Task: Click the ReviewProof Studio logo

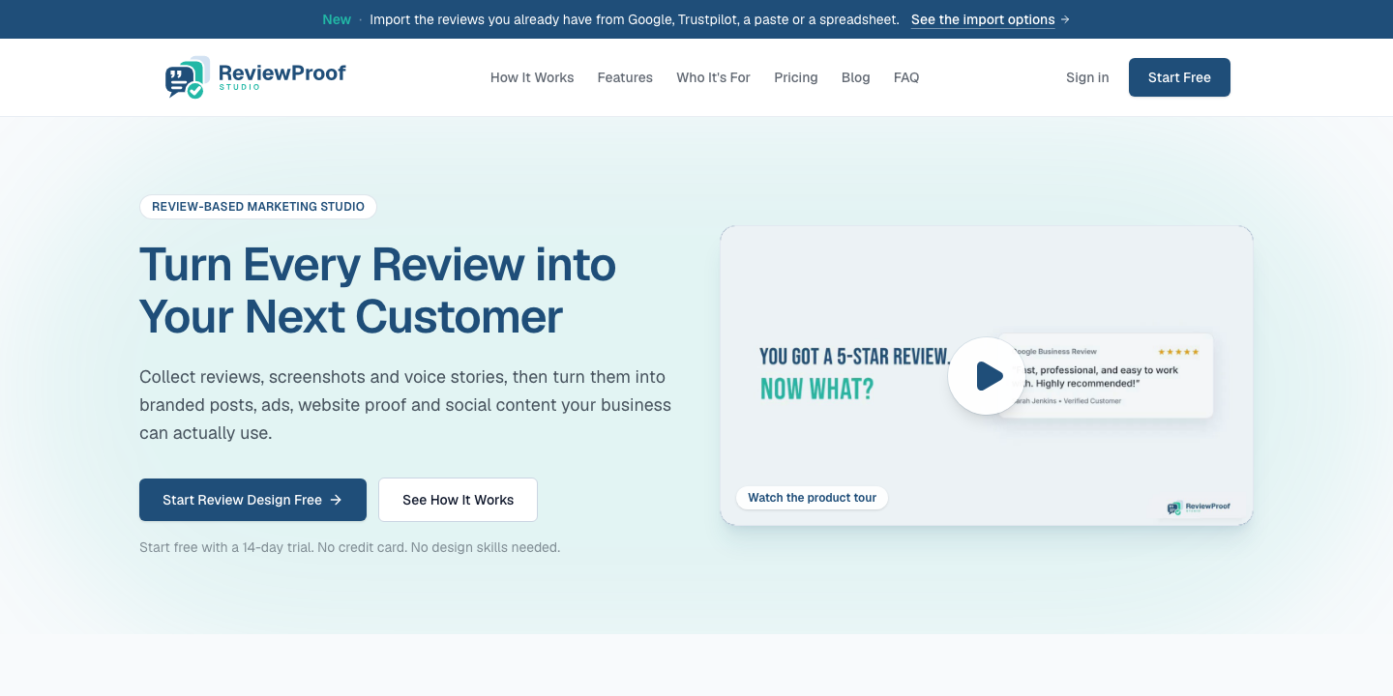Action: (x=255, y=77)
